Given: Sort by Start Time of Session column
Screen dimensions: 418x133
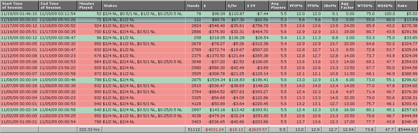Looking at the screenshot, I should (x=19, y=5).
